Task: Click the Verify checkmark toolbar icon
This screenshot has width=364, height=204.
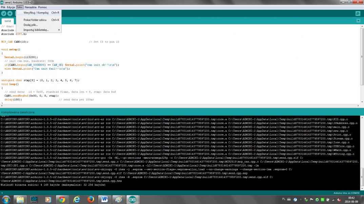Action: (4, 14)
